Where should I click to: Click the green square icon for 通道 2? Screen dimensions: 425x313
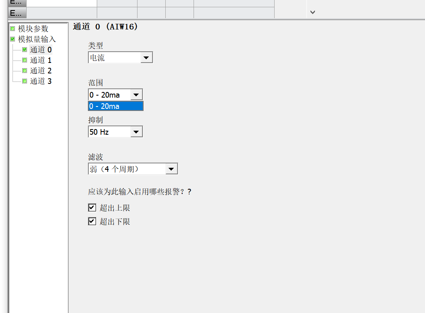click(x=25, y=71)
